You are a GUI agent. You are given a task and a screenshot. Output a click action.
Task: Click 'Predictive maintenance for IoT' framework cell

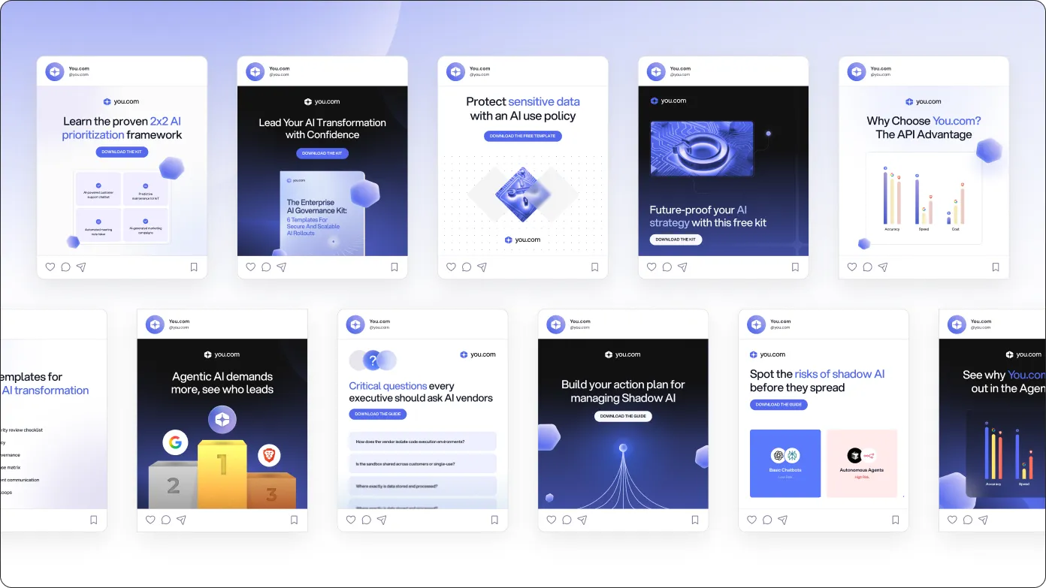tap(145, 189)
